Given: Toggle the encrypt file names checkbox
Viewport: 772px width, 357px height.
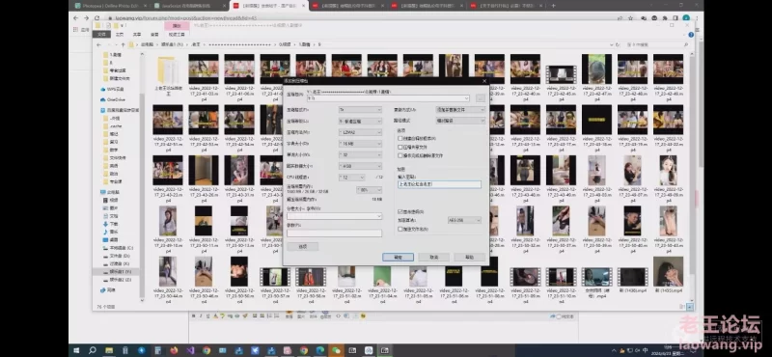Looking at the screenshot, I should tap(400, 229).
